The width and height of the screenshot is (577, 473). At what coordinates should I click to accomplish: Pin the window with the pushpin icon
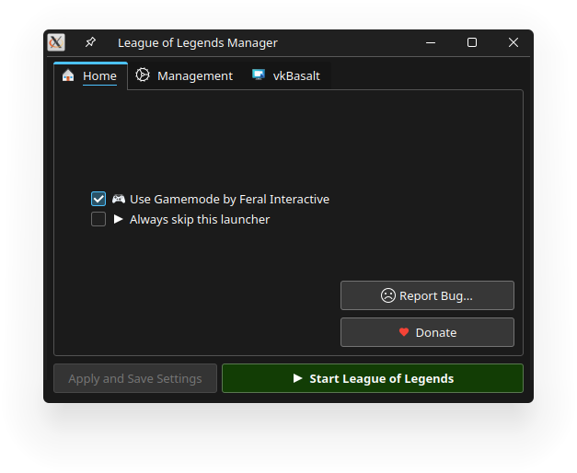point(90,42)
